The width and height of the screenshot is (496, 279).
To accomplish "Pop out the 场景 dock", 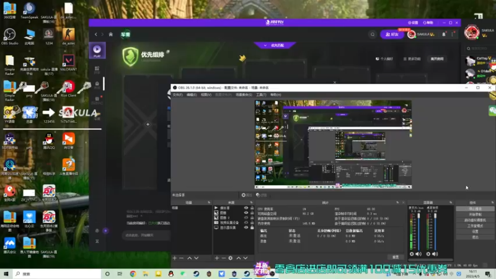I will point(209,203).
